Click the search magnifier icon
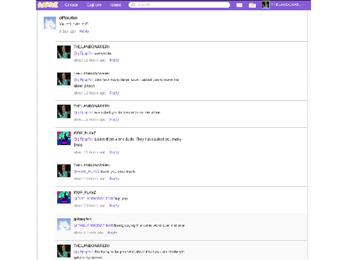Viewport: 347px width, 260px height. 133,5
